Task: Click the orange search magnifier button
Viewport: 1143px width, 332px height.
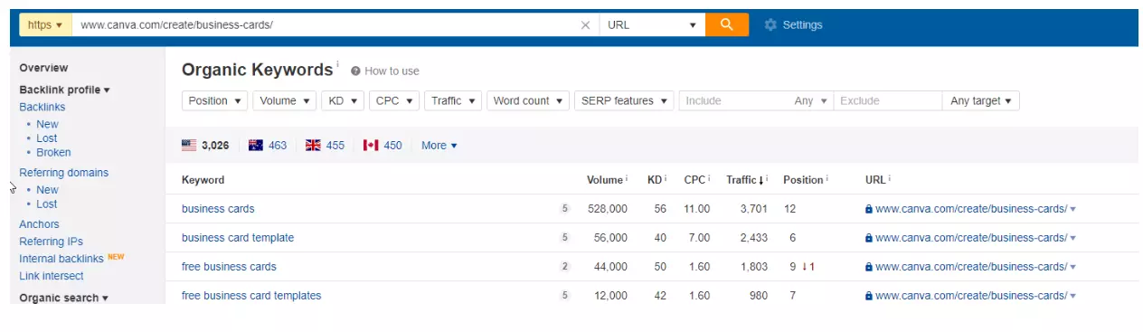Action: (727, 24)
